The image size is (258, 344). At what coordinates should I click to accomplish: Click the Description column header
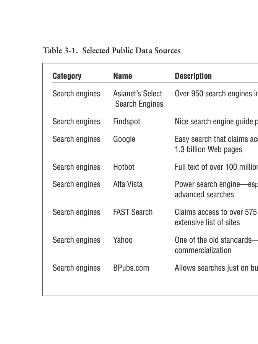[x=193, y=76]
